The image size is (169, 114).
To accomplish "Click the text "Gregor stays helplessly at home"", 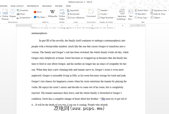I will 48,58.
